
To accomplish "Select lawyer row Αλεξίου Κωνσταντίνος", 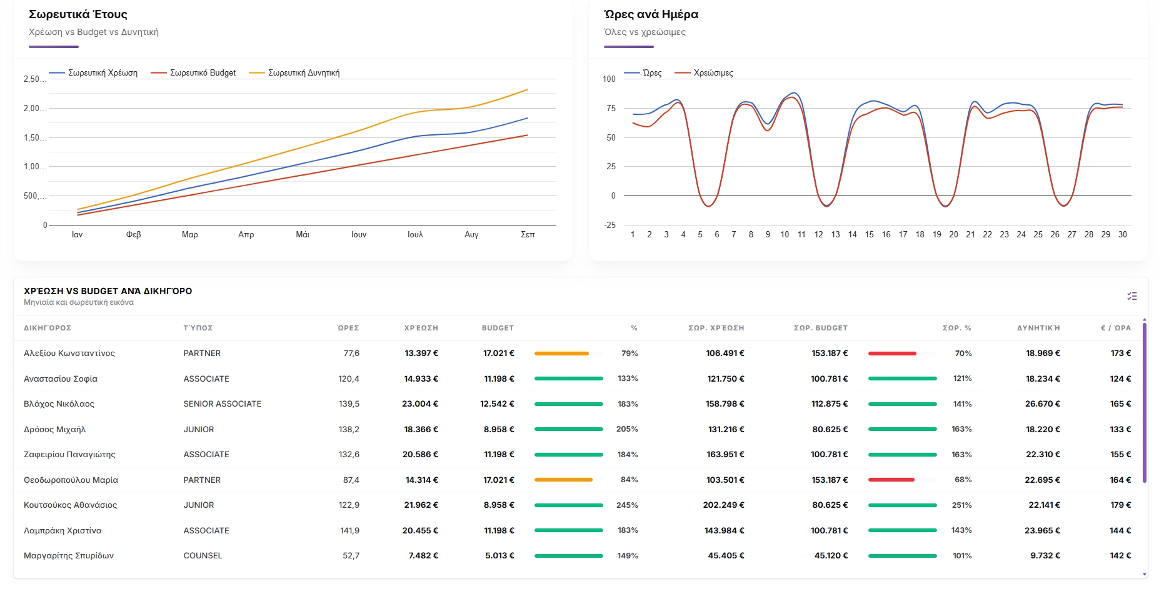I will click(x=578, y=354).
